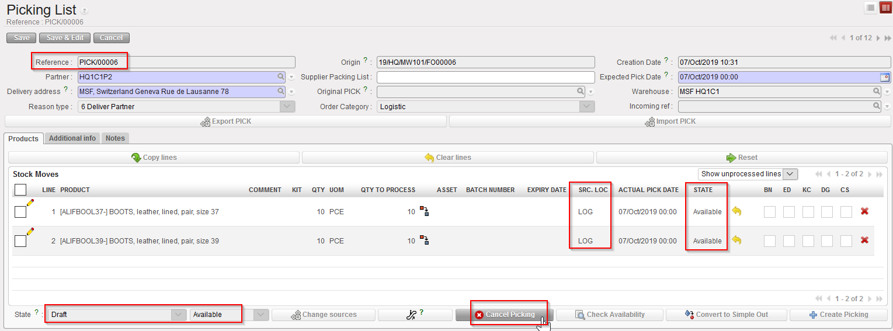Viewport: 893px width, 331px height.
Task: Expand the Reason type dropdown
Action: click(x=287, y=107)
